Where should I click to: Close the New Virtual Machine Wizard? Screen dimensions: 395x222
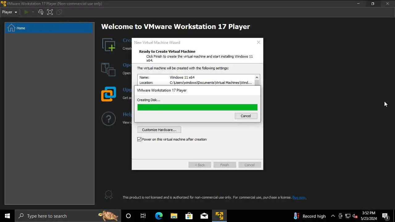259,42
